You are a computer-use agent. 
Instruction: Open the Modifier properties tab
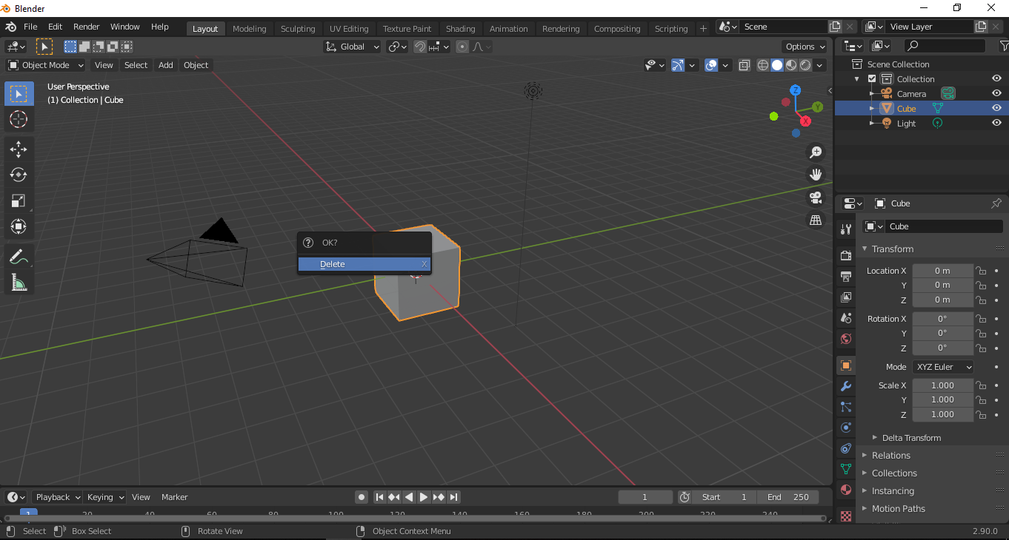(x=845, y=386)
